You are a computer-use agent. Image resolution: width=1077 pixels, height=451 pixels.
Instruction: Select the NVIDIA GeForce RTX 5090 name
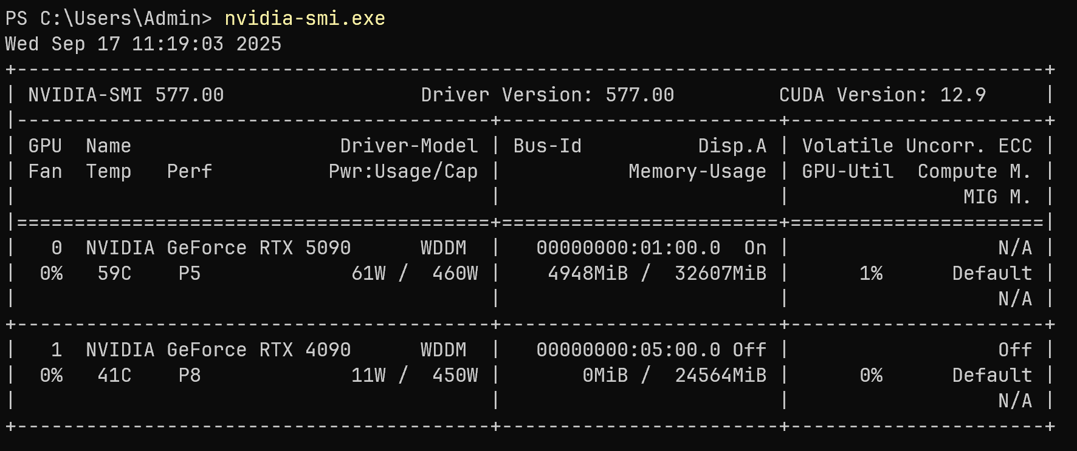point(218,248)
